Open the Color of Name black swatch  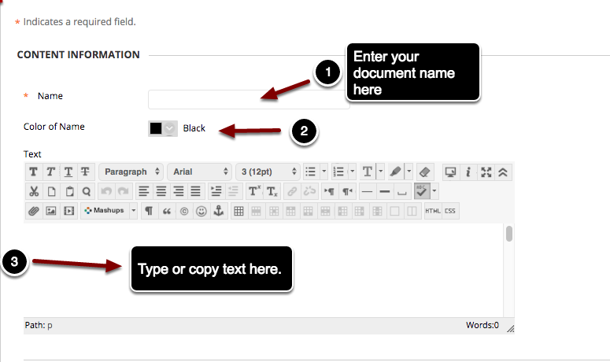163,128
